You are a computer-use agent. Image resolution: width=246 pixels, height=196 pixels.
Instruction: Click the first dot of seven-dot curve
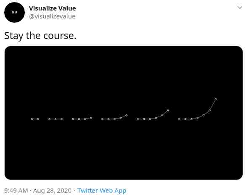click(179, 119)
